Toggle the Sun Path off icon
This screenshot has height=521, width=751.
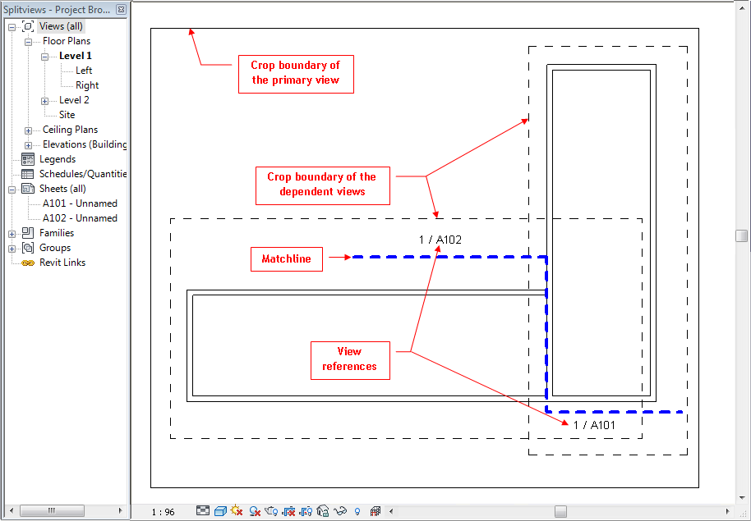tap(237, 511)
